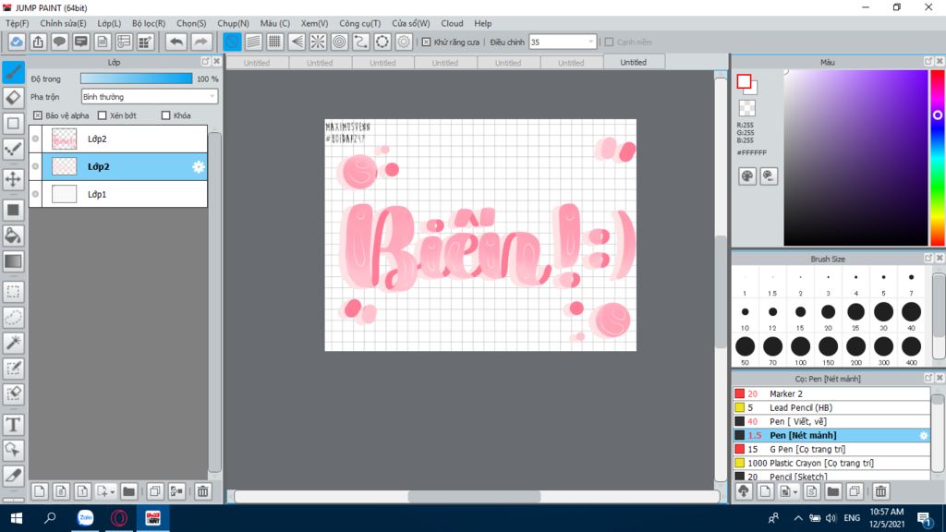Duplicate the layer with the copy icon
The image size is (946, 532).
(155, 491)
